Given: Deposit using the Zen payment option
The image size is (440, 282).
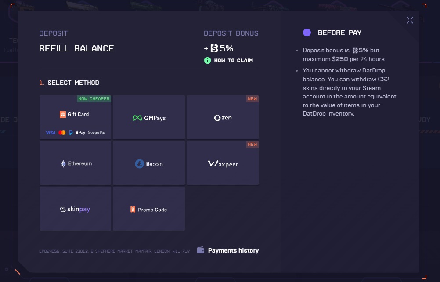Looking at the screenshot, I should pos(223,118).
